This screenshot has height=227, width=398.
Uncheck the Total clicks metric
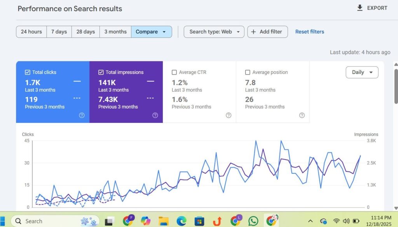tap(28, 72)
